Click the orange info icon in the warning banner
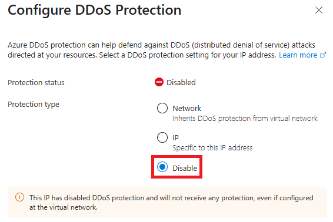 [19, 197]
